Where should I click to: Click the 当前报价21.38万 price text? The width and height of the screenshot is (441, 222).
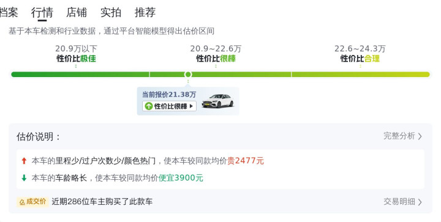(169, 95)
